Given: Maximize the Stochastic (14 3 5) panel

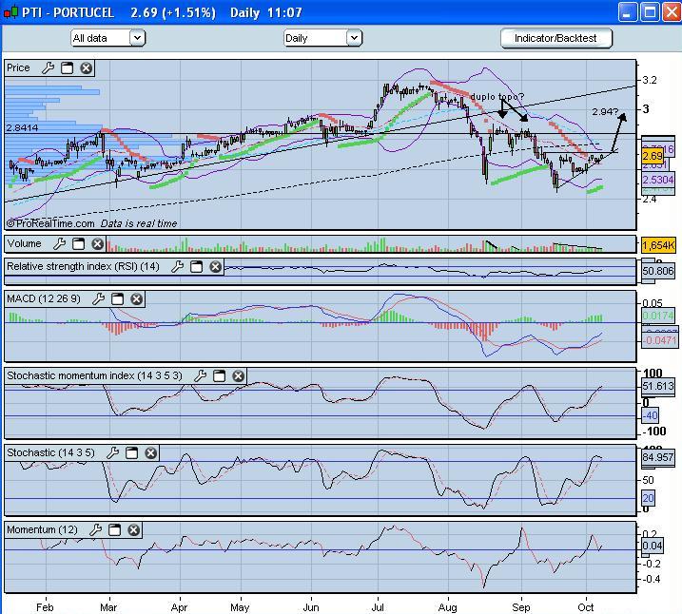Looking at the screenshot, I should [131, 453].
